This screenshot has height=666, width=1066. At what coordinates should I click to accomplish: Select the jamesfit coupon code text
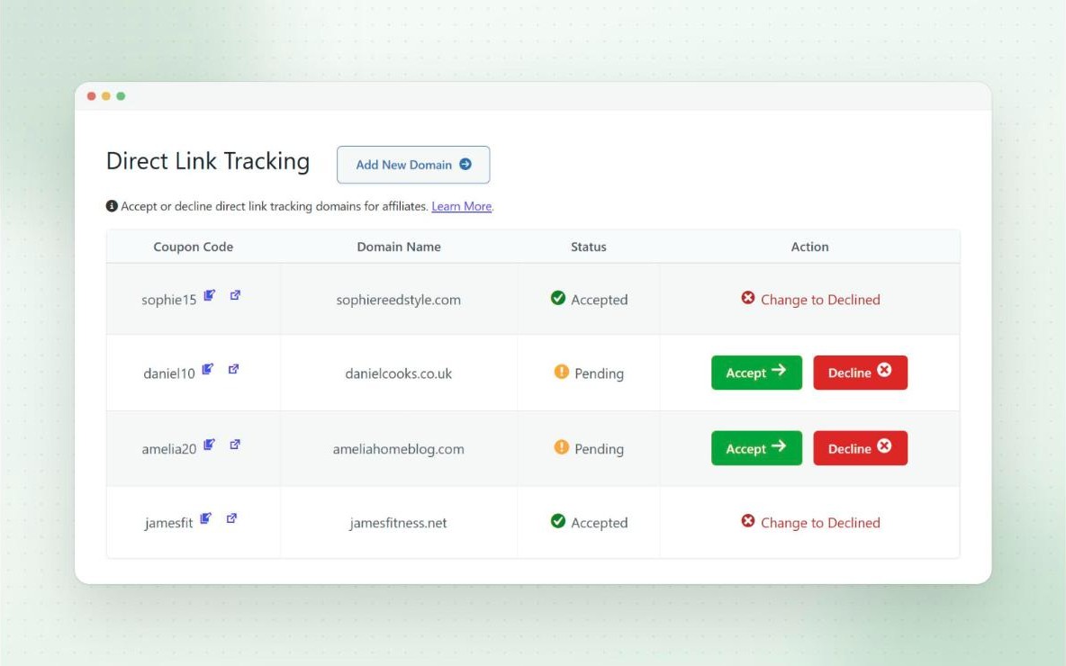tap(168, 523)
